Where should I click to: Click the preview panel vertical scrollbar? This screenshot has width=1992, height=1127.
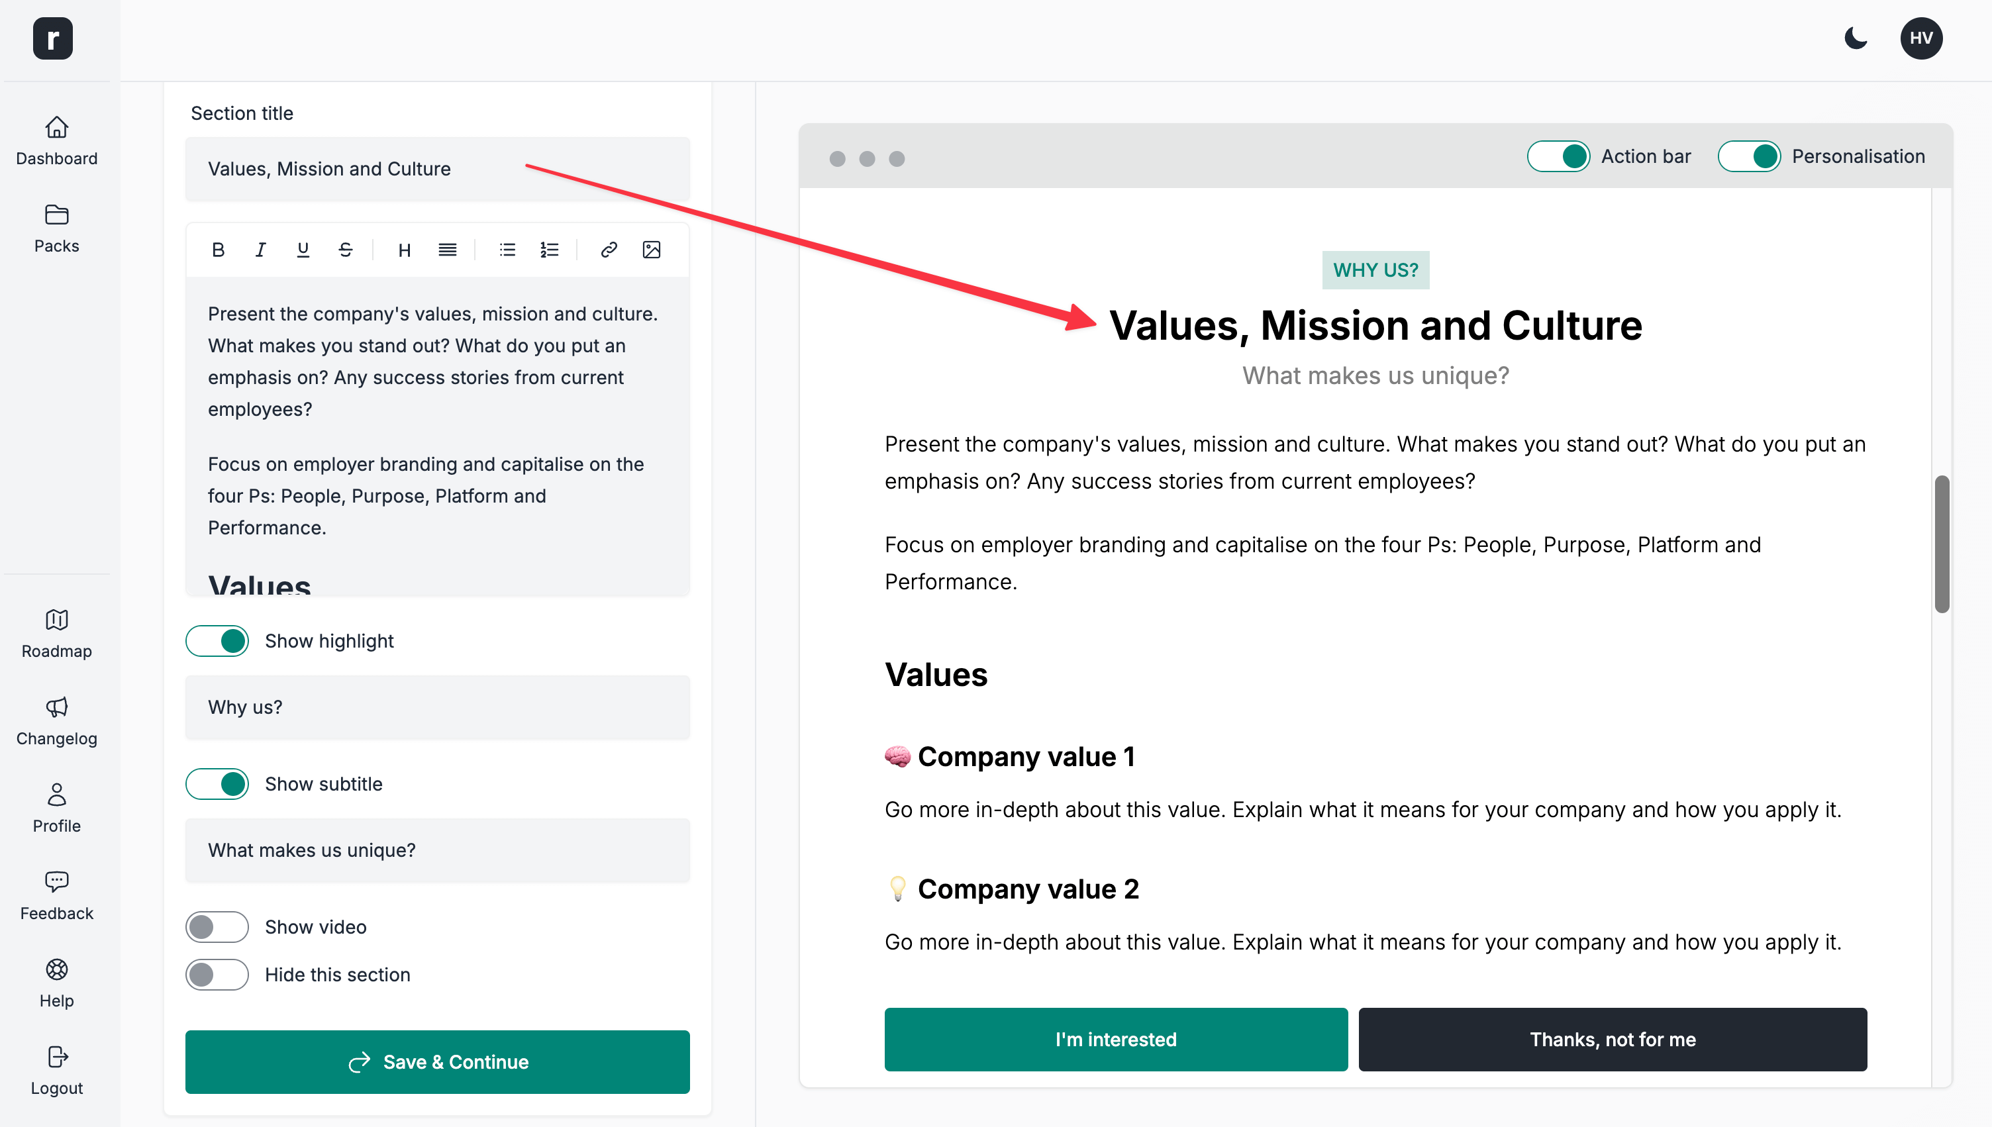point(1941,544)
